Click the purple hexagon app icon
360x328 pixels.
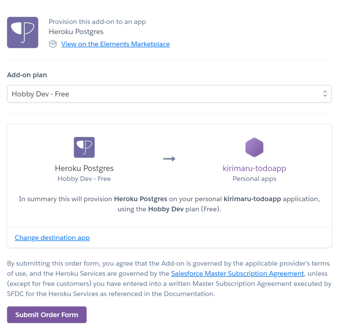point(254,147)
